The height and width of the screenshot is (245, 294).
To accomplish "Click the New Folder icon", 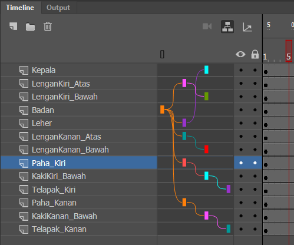I will [30, 27].
